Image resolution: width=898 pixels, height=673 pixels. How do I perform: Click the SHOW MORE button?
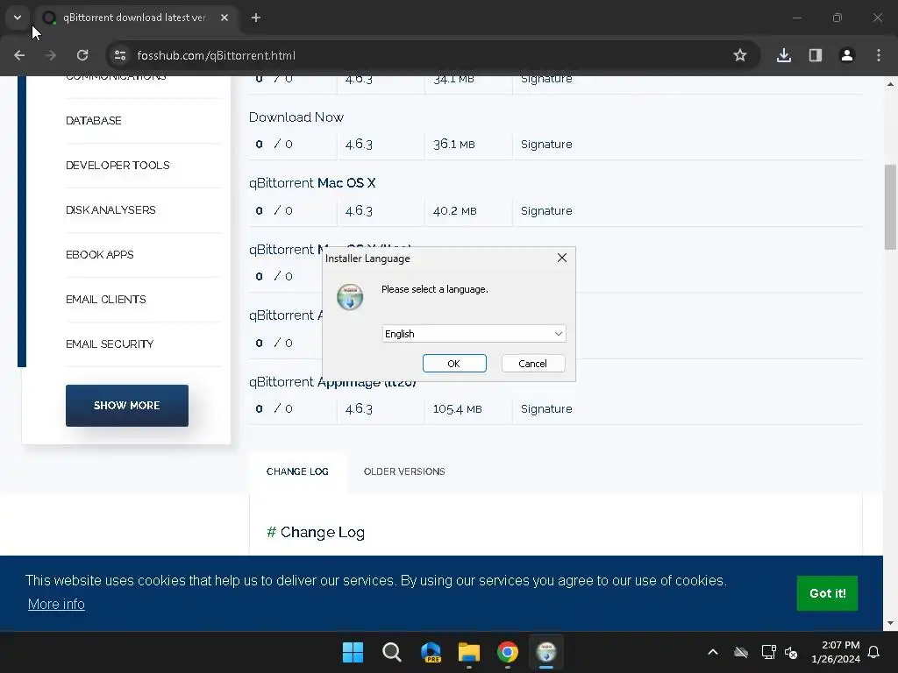tap(126, 405)
